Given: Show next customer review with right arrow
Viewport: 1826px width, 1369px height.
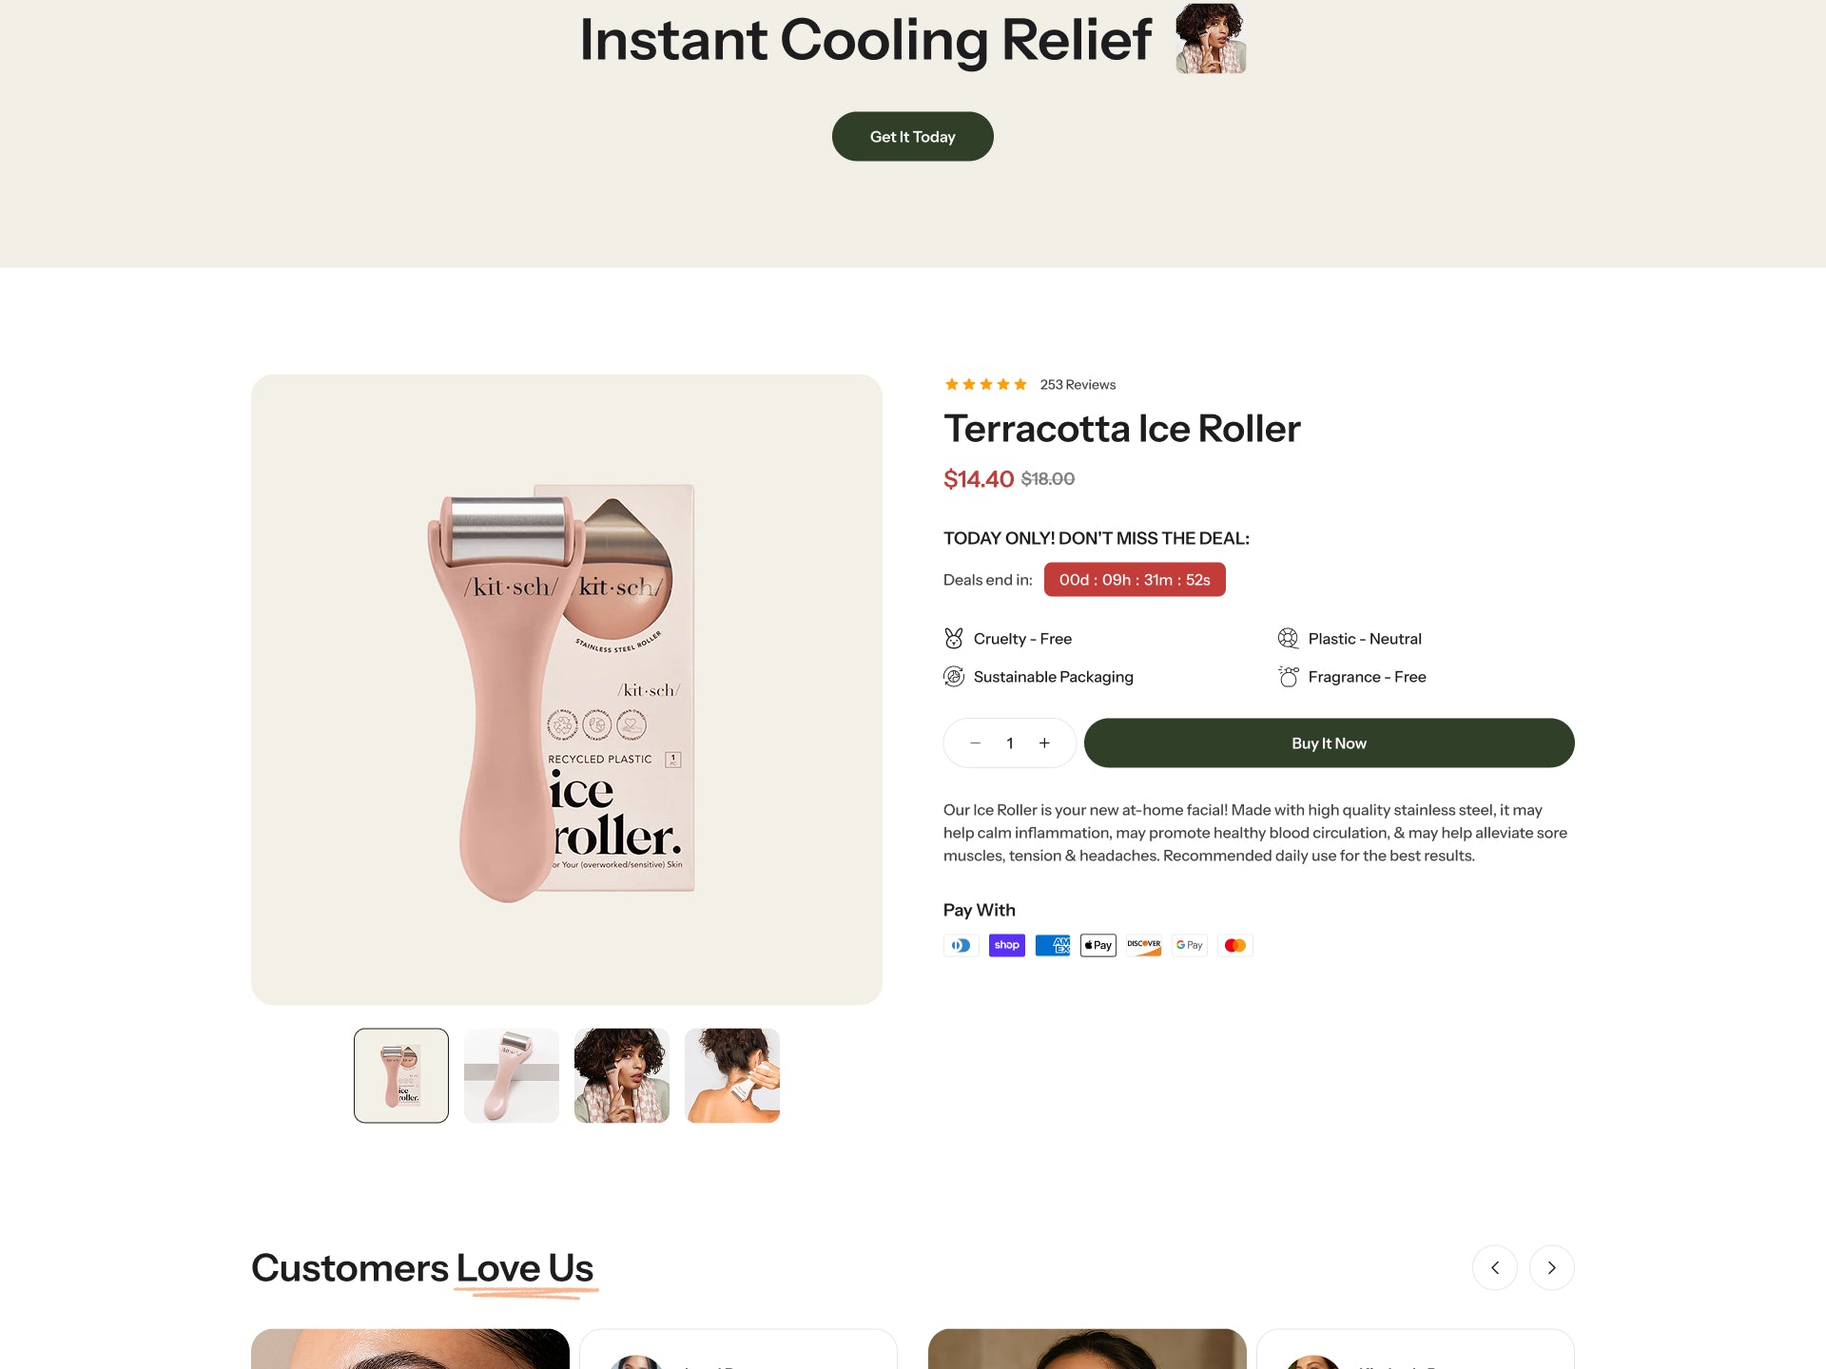Looking at the screenshot, I should (x=1551, y=1267).
